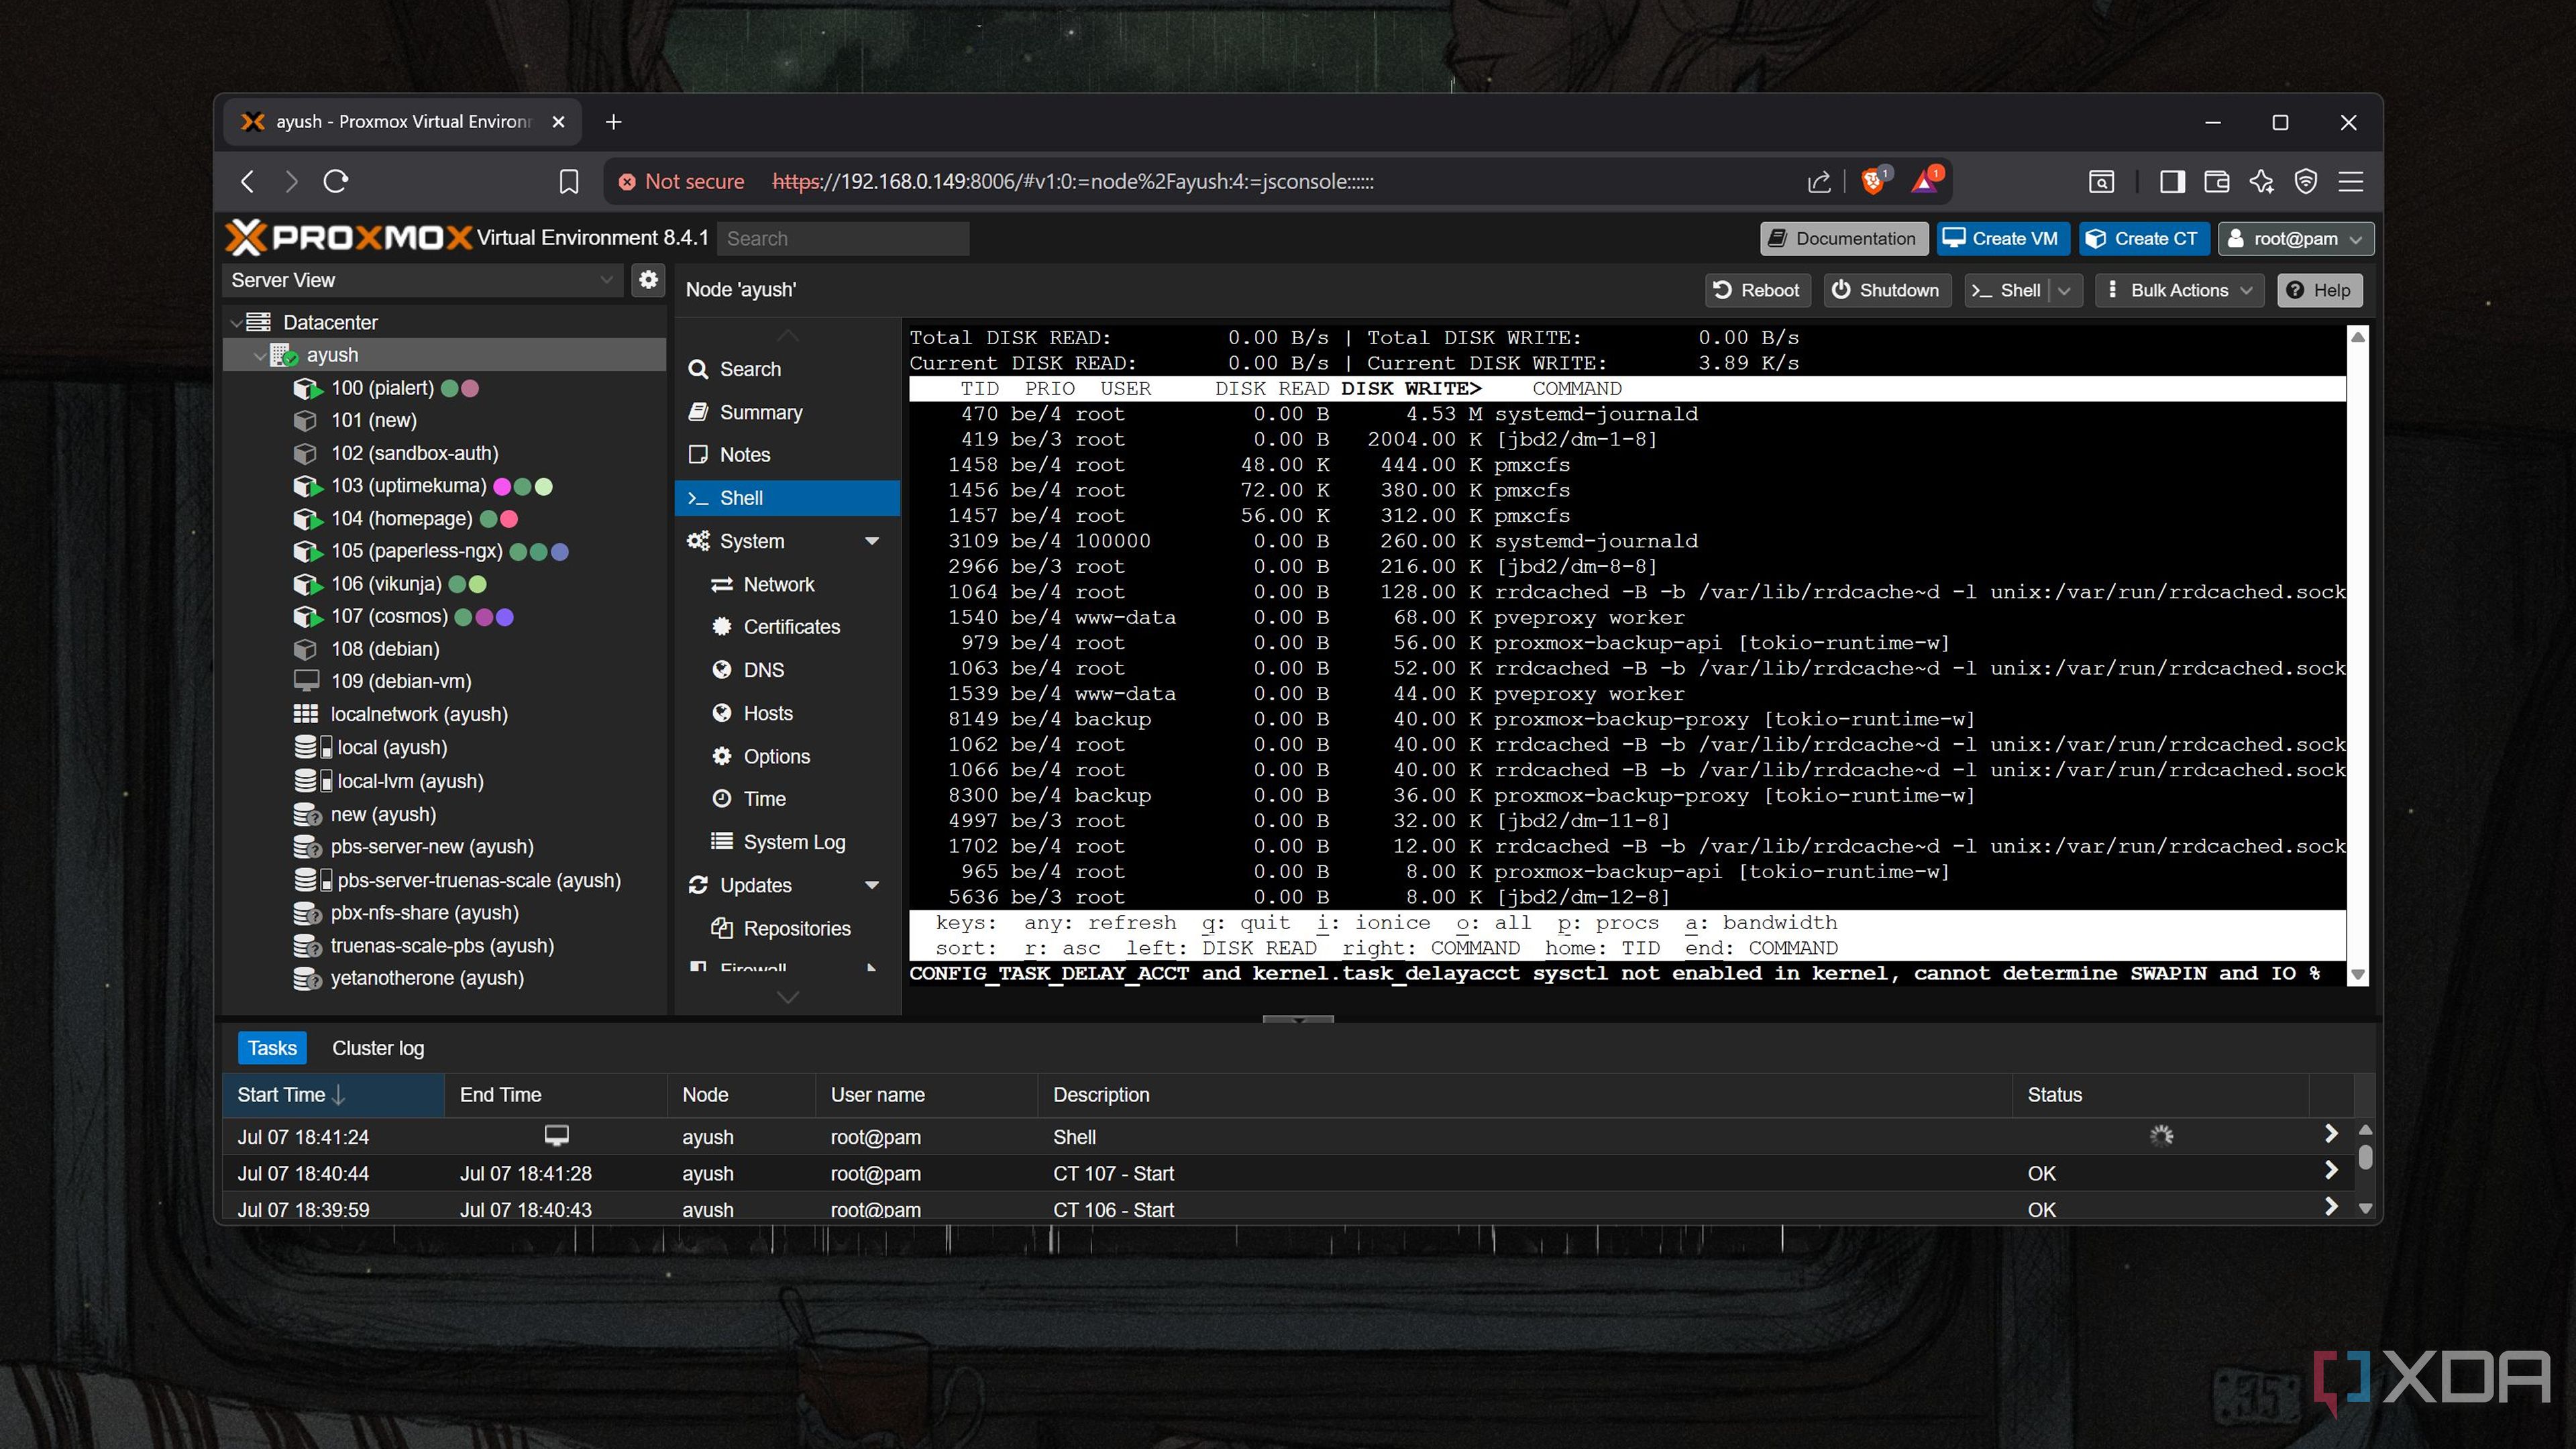
Task: Open Repositories under Updates
Action: coord(788,928)
